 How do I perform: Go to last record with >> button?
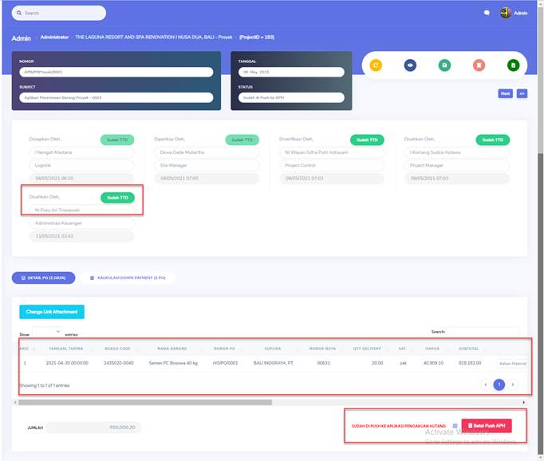pyautogui.click(x=522, y=93)
